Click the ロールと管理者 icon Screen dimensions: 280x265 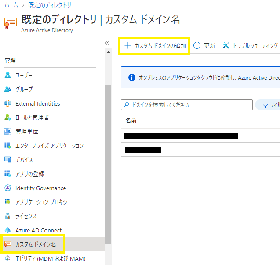[x=7, y=117]
